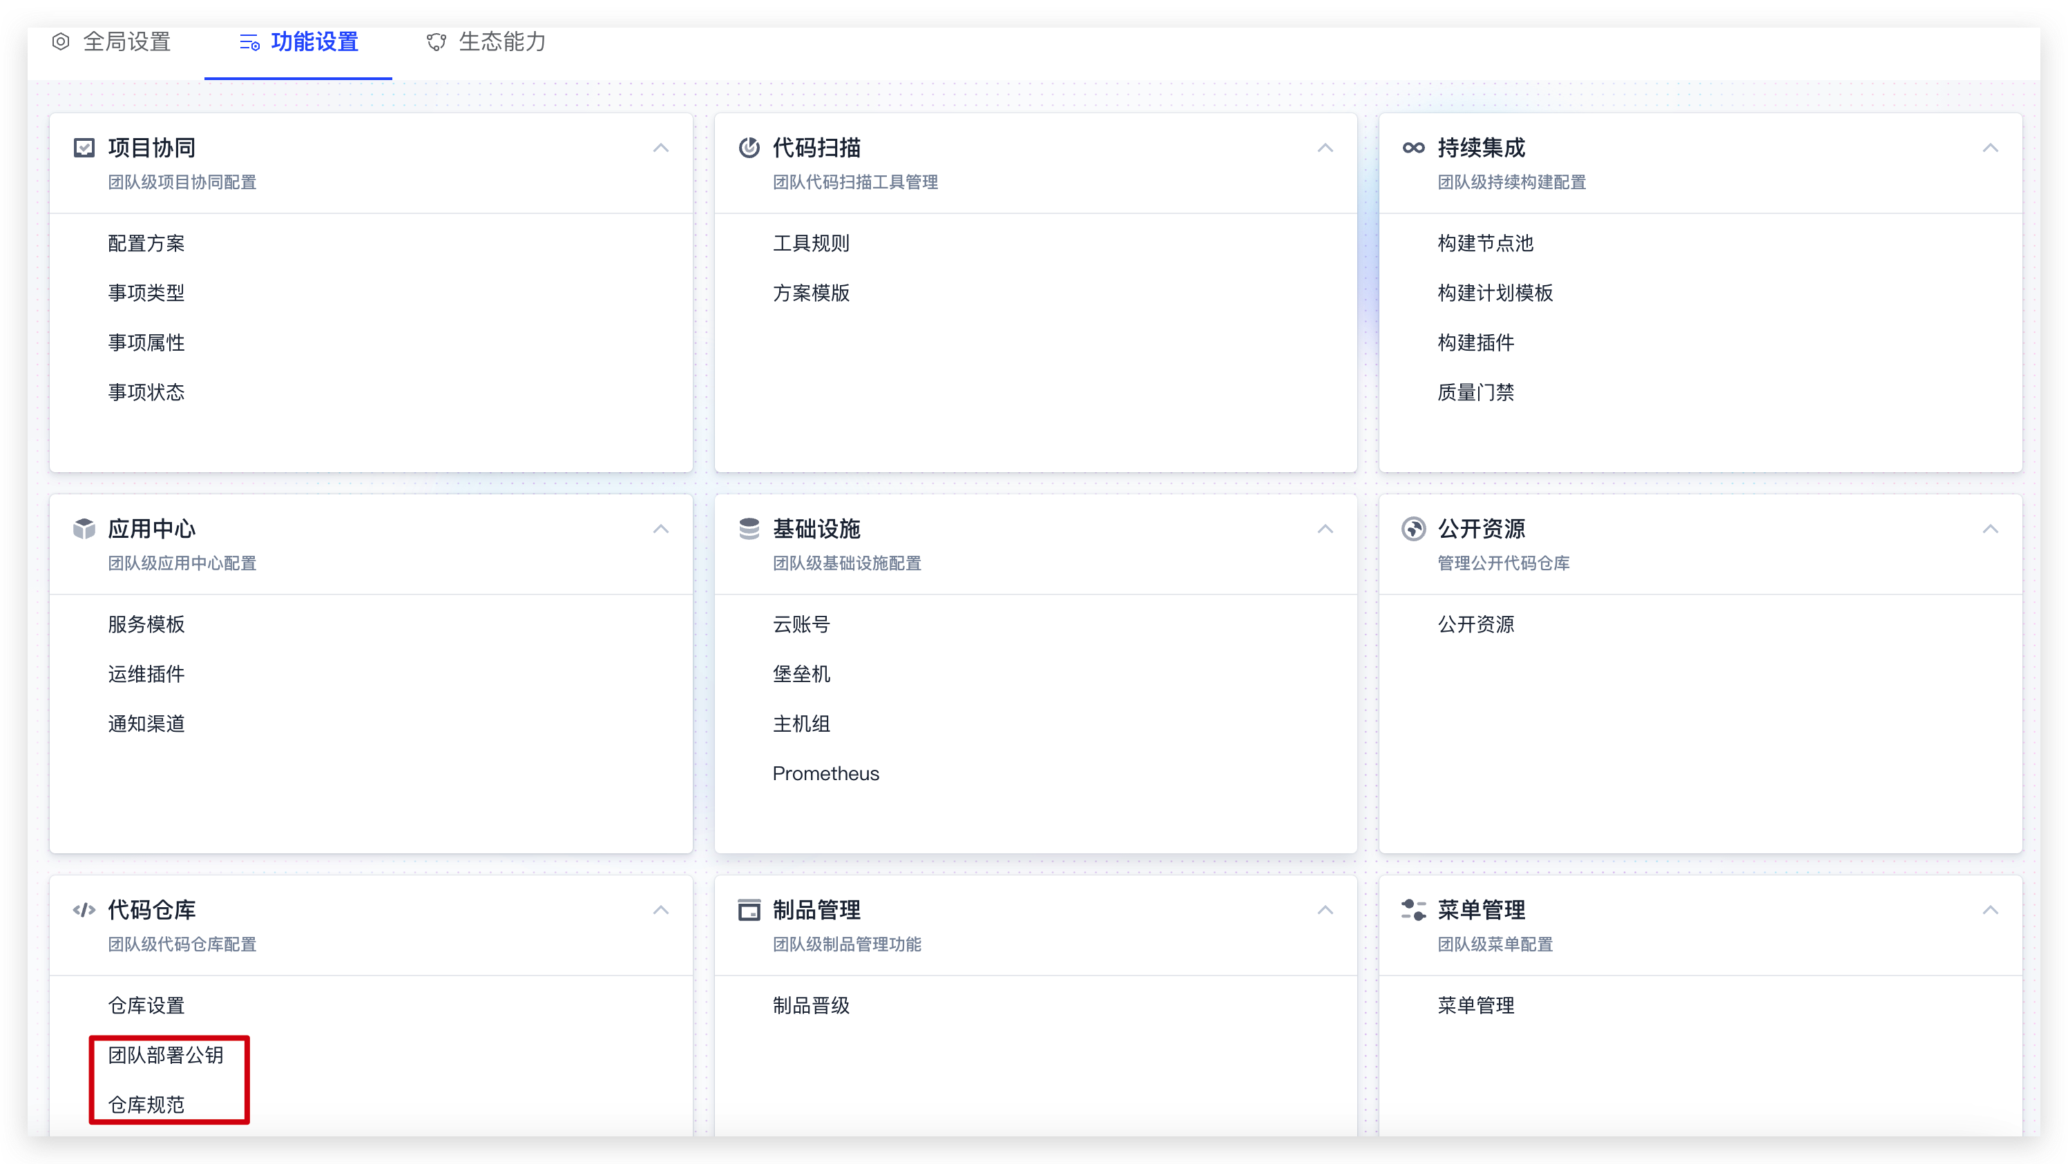This screenshot has width=2068, height=1164.
Task: Open 工具规则 under 代码扫描
Action: pos(811,243)
